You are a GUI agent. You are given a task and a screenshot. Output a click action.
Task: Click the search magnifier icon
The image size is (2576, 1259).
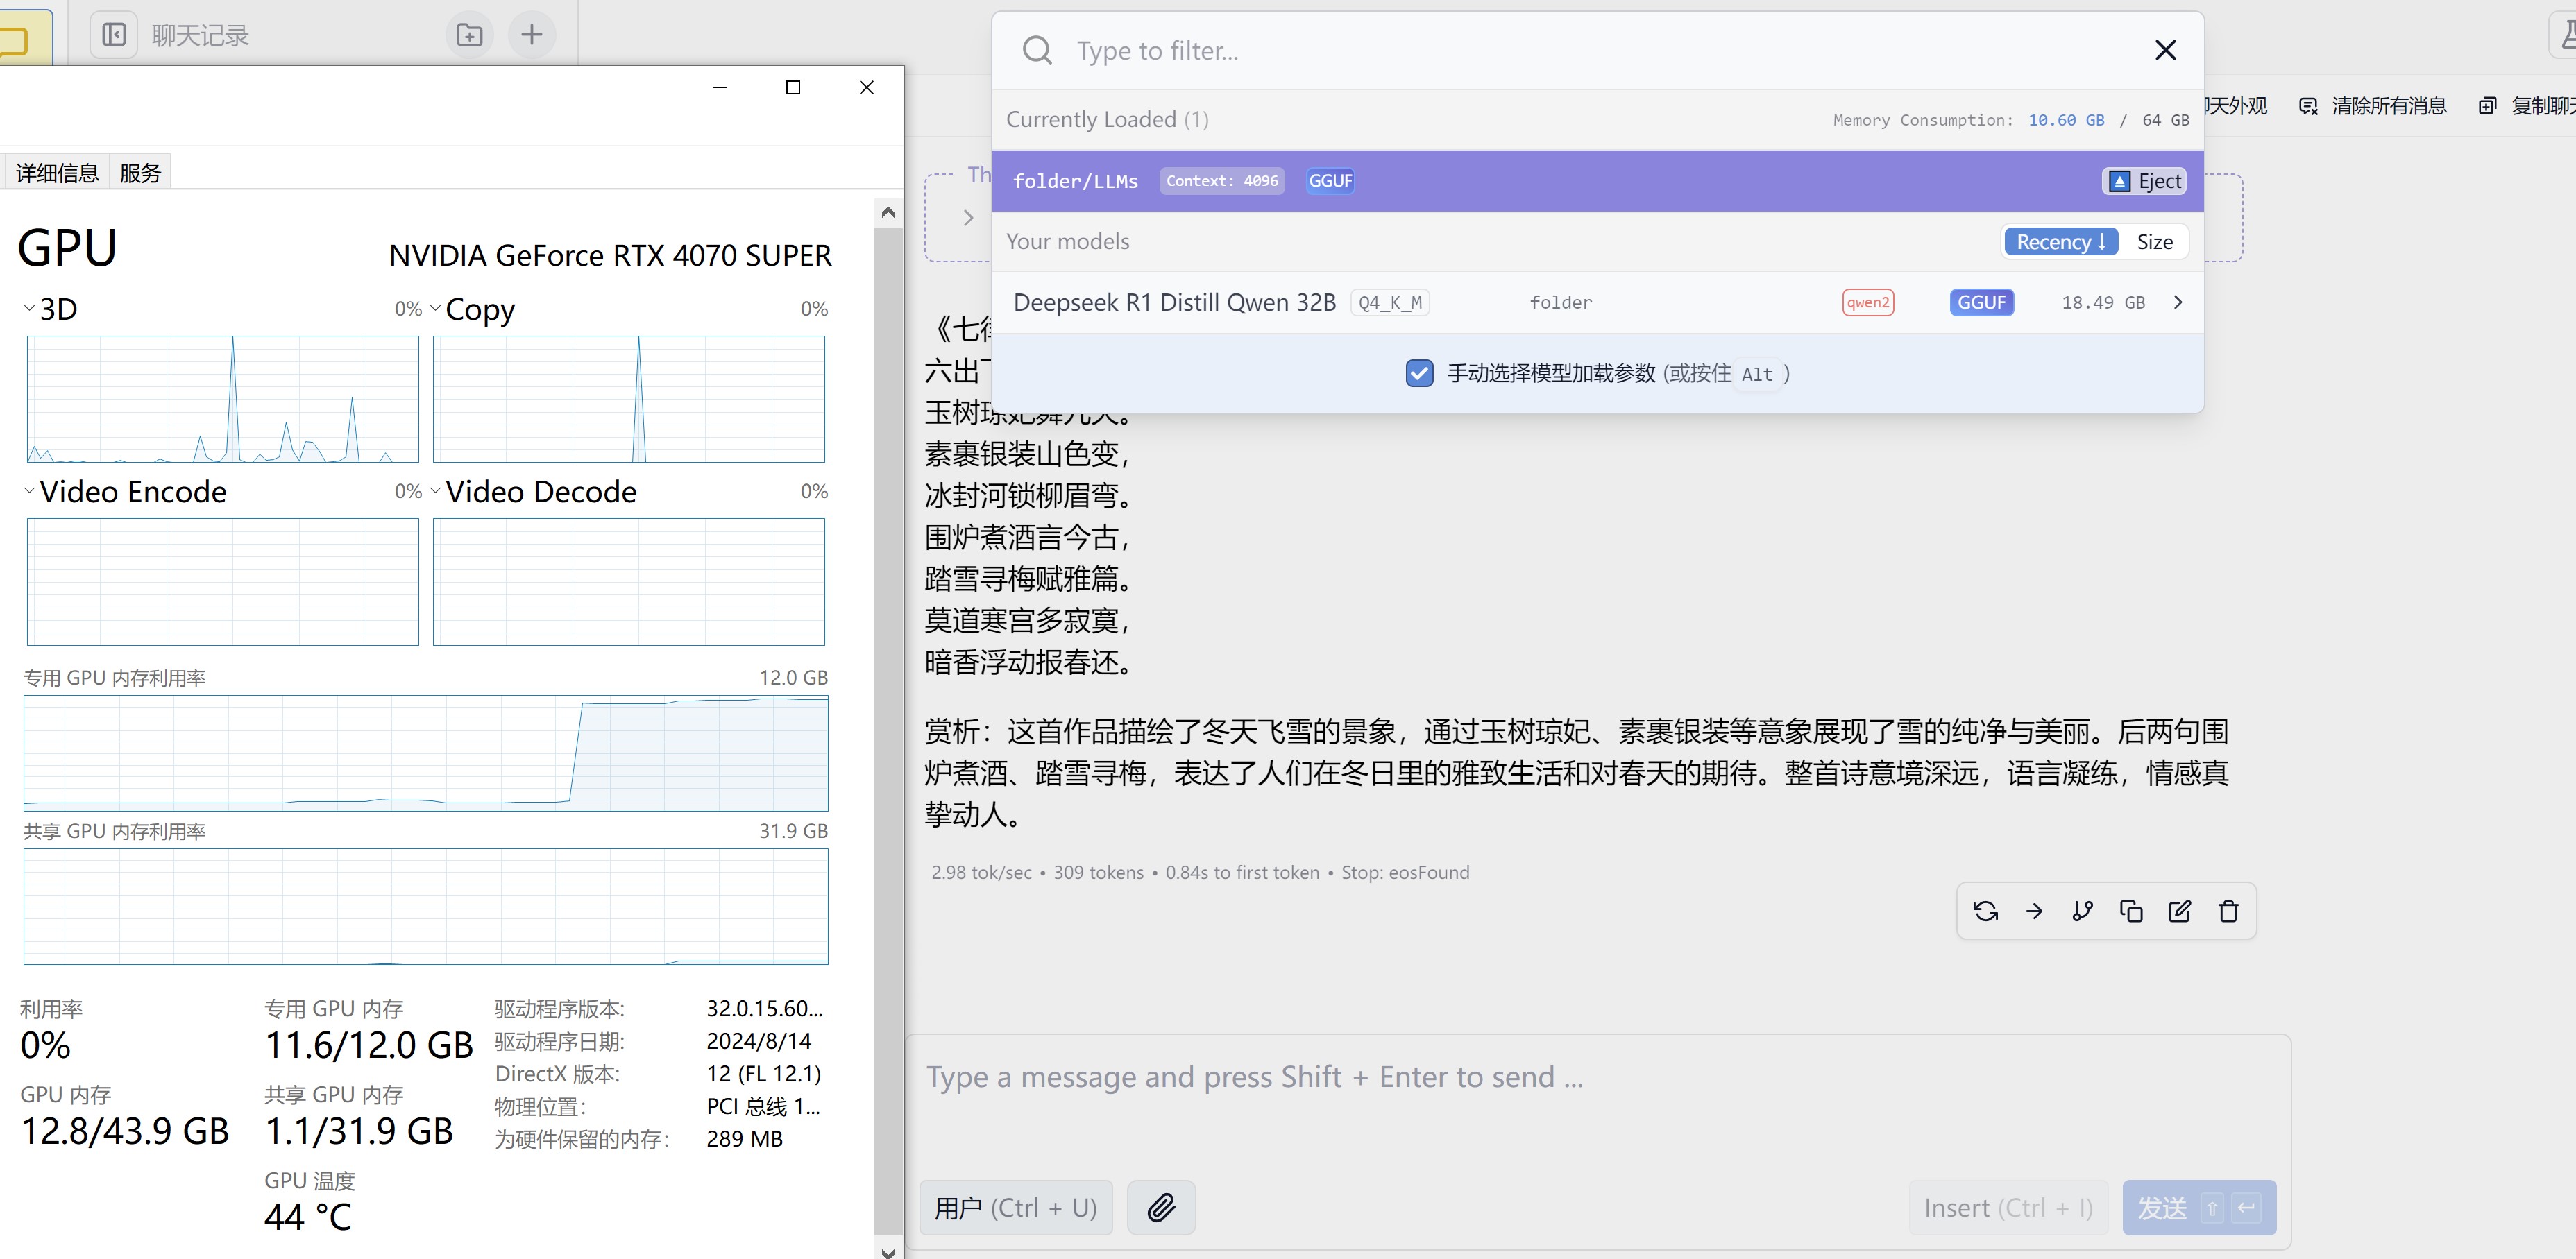click(1037, 50)
